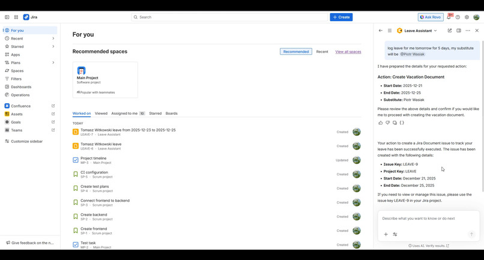Open the settings gear icon
This screenshot has height=260, width=484.
[467, 17]
